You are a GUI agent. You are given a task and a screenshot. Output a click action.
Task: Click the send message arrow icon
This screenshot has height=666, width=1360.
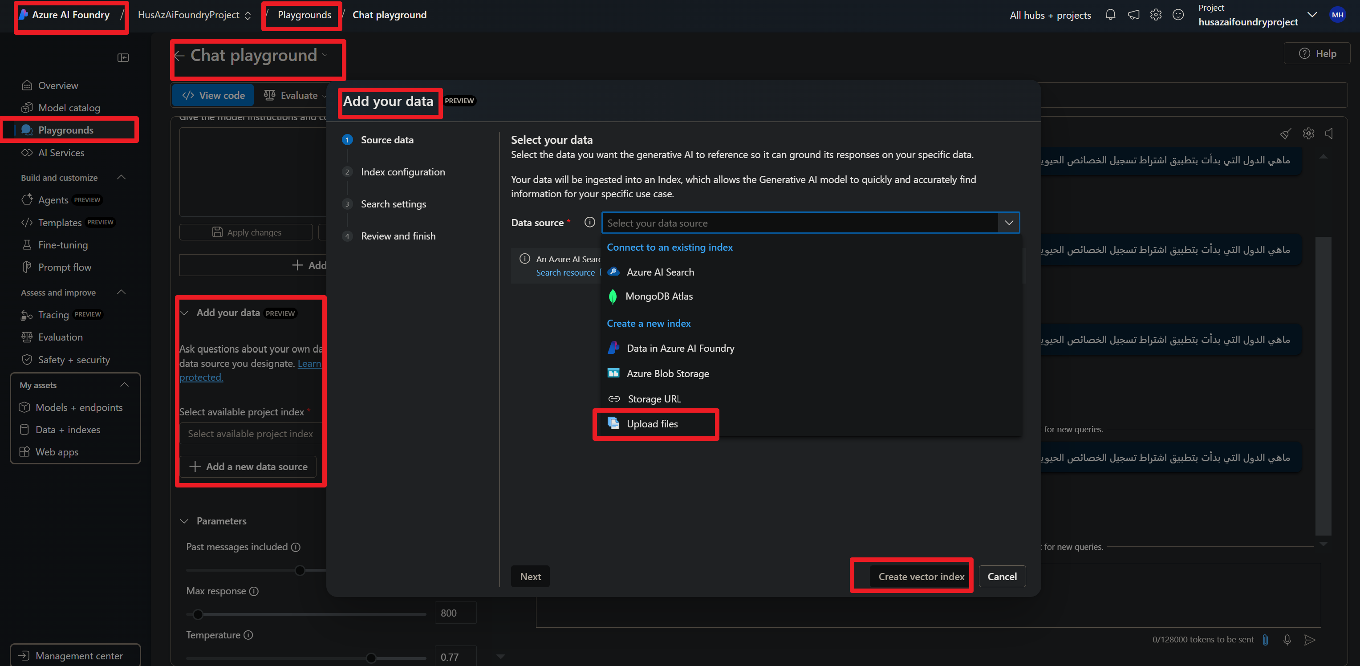pos(1310,640)
